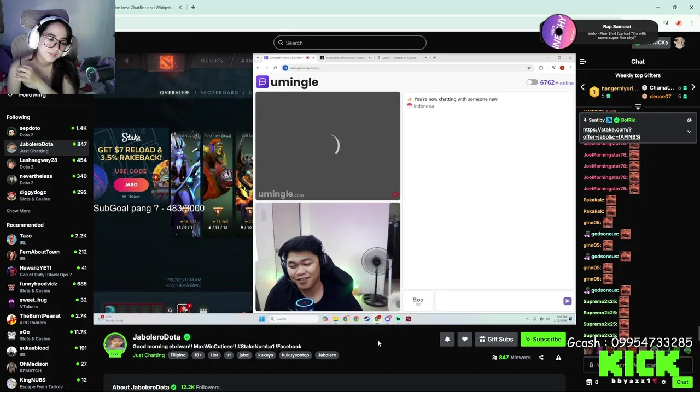Open Dota HEROES menu tab
The image size is (700, 393).
coord(212,61)
